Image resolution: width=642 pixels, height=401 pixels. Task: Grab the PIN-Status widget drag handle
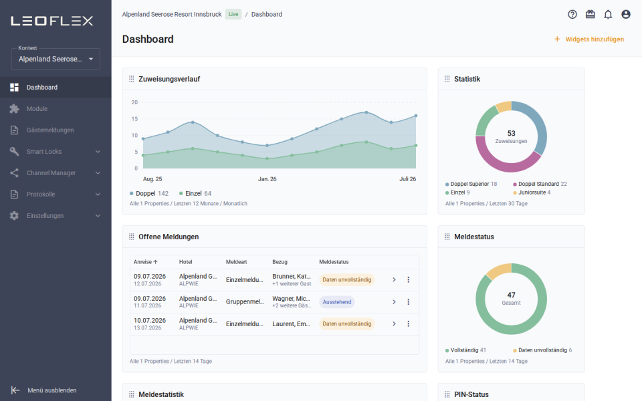pyautogui.click(x=447, y=394)
